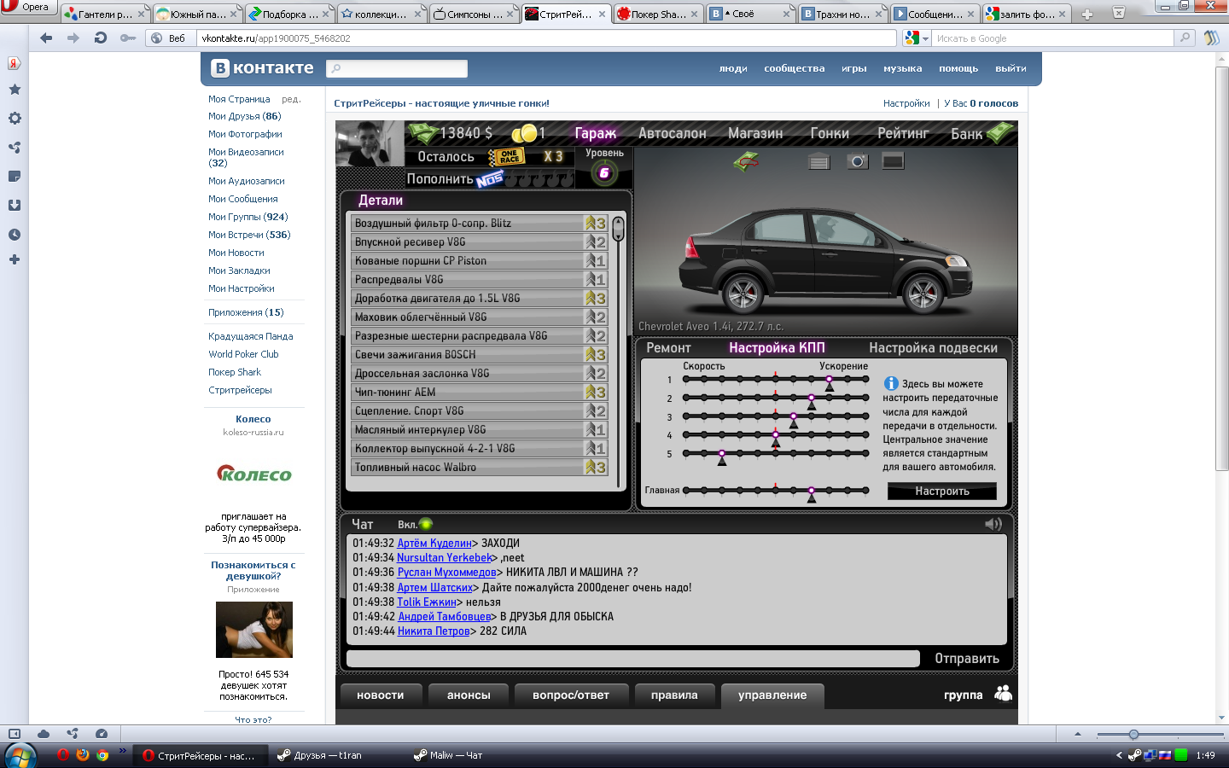Open the анонсы bottom button
Image resolution: width=1229 pixels, height=768 pixels.
click(x=469, y=695)
